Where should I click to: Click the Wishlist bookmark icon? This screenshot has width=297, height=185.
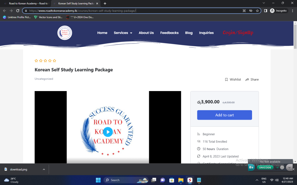(227, 79)
